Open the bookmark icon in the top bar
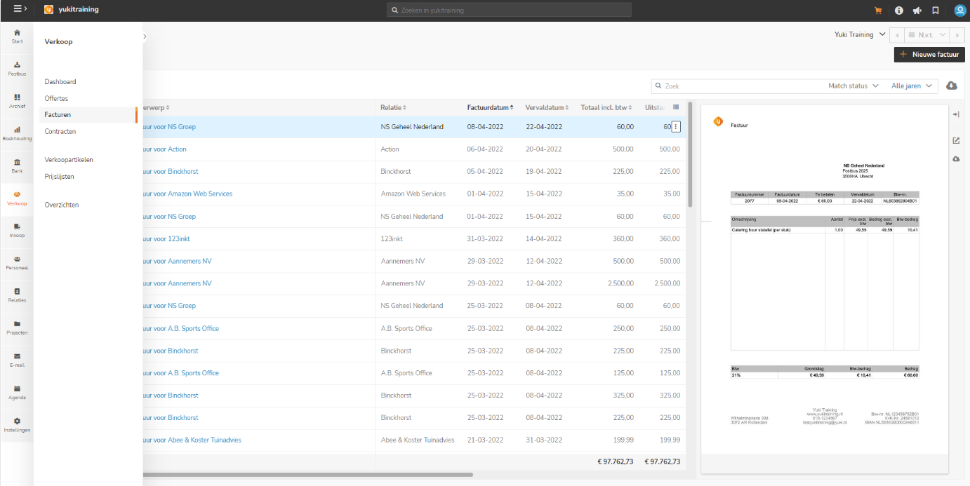 pyautogui.click(x=936, y=11)
